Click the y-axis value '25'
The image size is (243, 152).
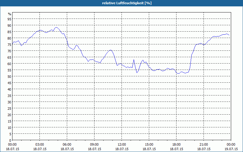[x=9, y=108]
